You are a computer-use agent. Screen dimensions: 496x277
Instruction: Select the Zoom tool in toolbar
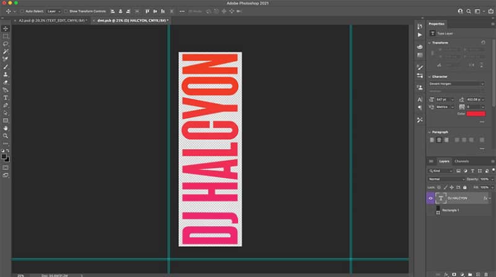point(6,136)
